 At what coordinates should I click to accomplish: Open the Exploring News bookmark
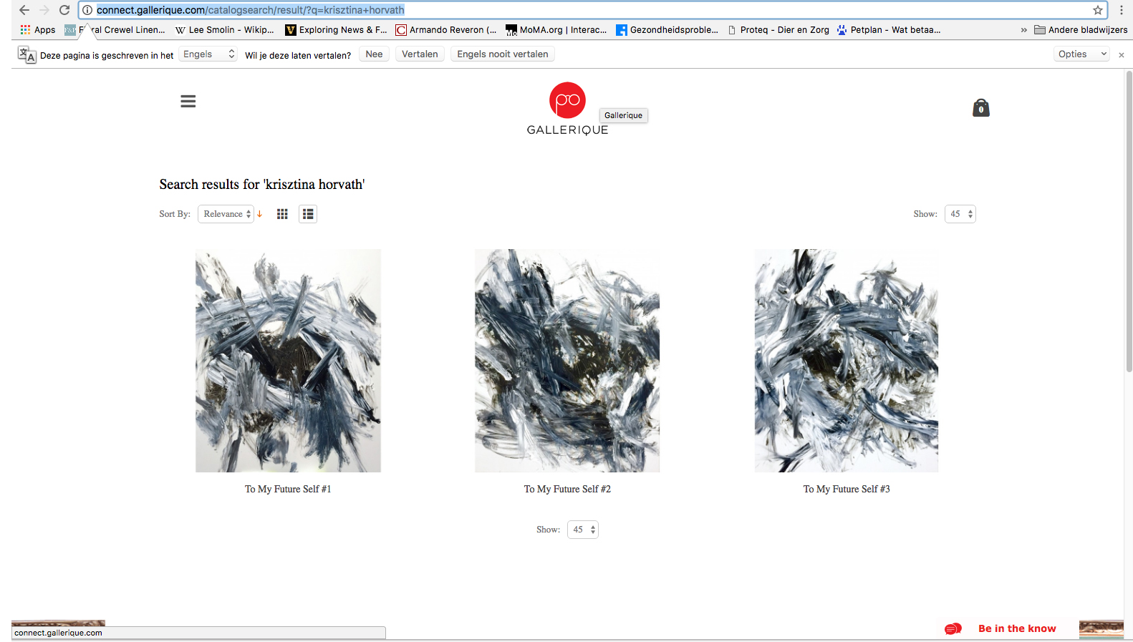[x=336, y=29]
